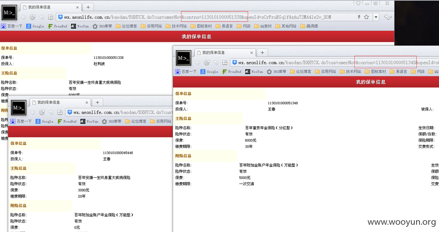Expand the address bar history dropdown arrow

tap(376, 17)
